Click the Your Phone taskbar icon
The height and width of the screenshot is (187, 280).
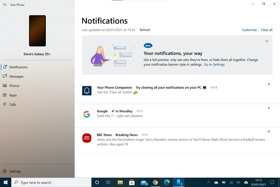[x=179, y=182]
